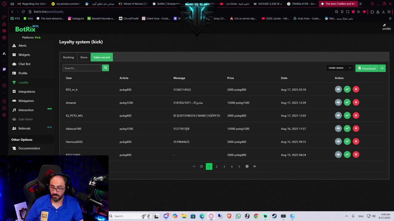Open the Under review filter dropdown
Viewport: 394px width, 221px height.
340,68
